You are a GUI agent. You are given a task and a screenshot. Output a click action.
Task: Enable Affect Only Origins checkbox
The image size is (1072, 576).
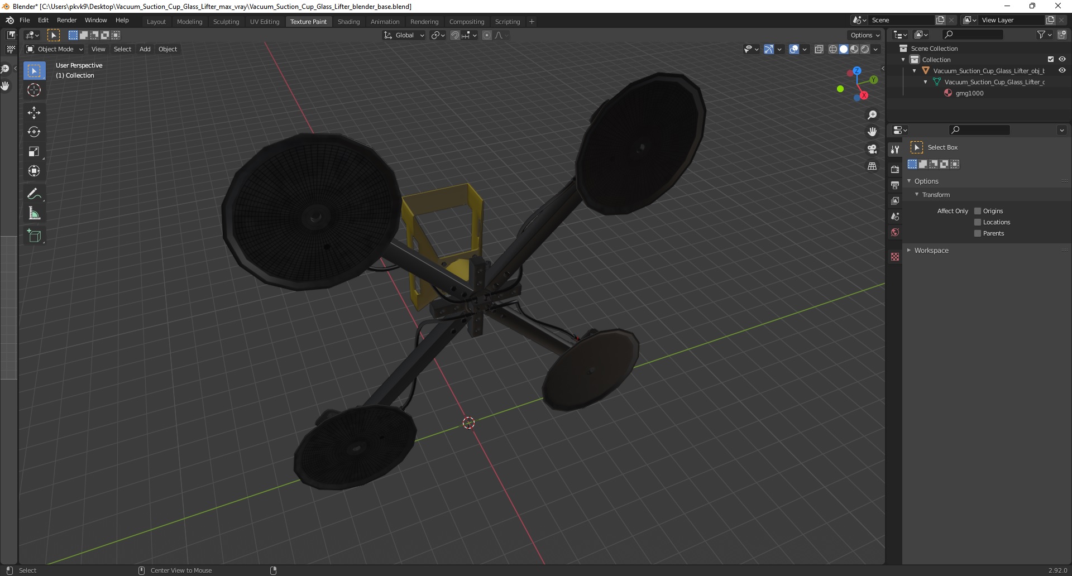[978, 211]
